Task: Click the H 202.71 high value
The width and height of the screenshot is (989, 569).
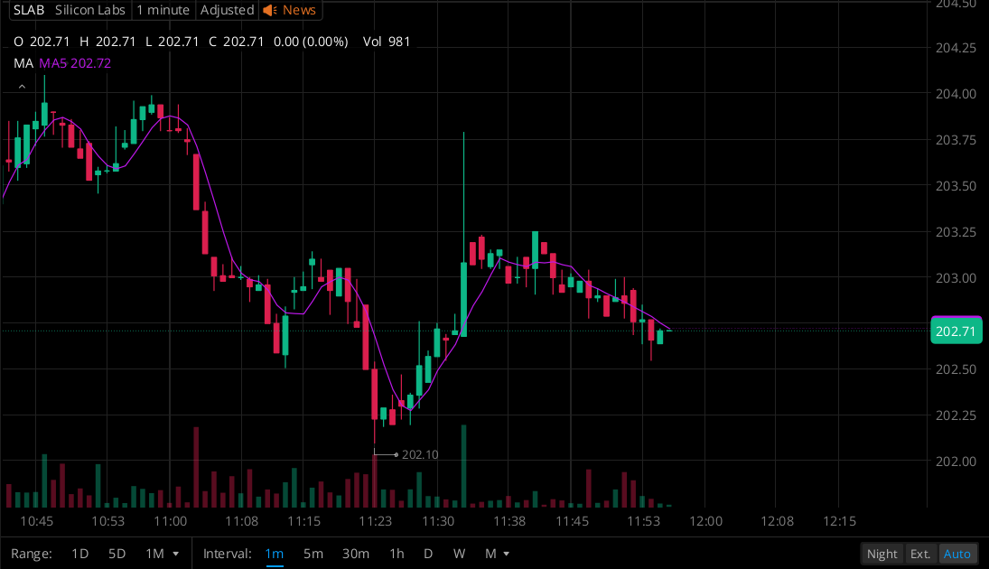Action: [x=107, y=42]
